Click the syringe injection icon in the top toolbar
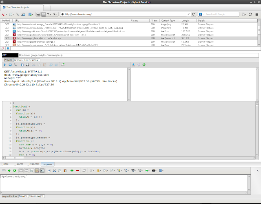This screenshot has width=261, height=204. coord(18,14)
